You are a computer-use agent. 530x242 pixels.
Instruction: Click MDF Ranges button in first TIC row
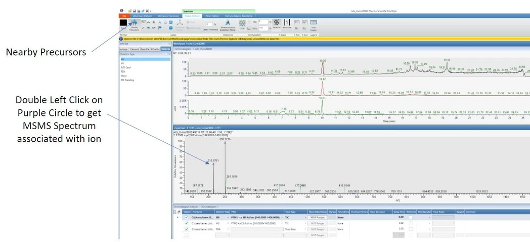(x=318, y=217)
